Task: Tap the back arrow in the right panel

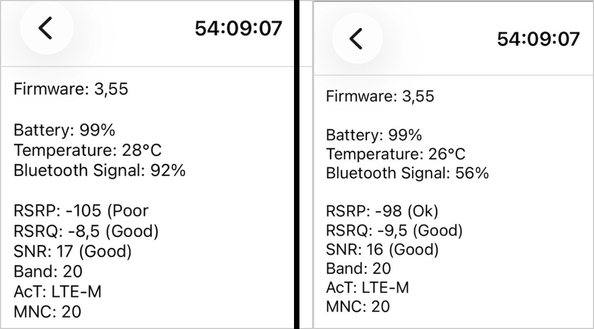Action: coord(357,39)
